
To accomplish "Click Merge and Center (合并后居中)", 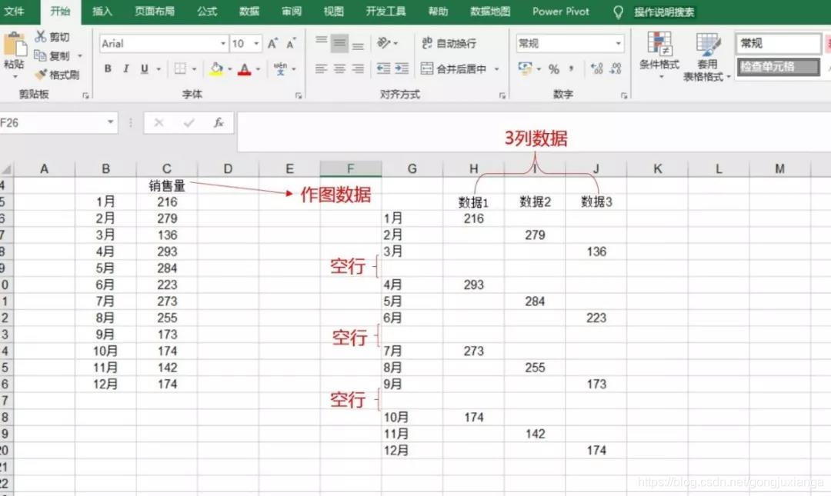I will 454,68.
